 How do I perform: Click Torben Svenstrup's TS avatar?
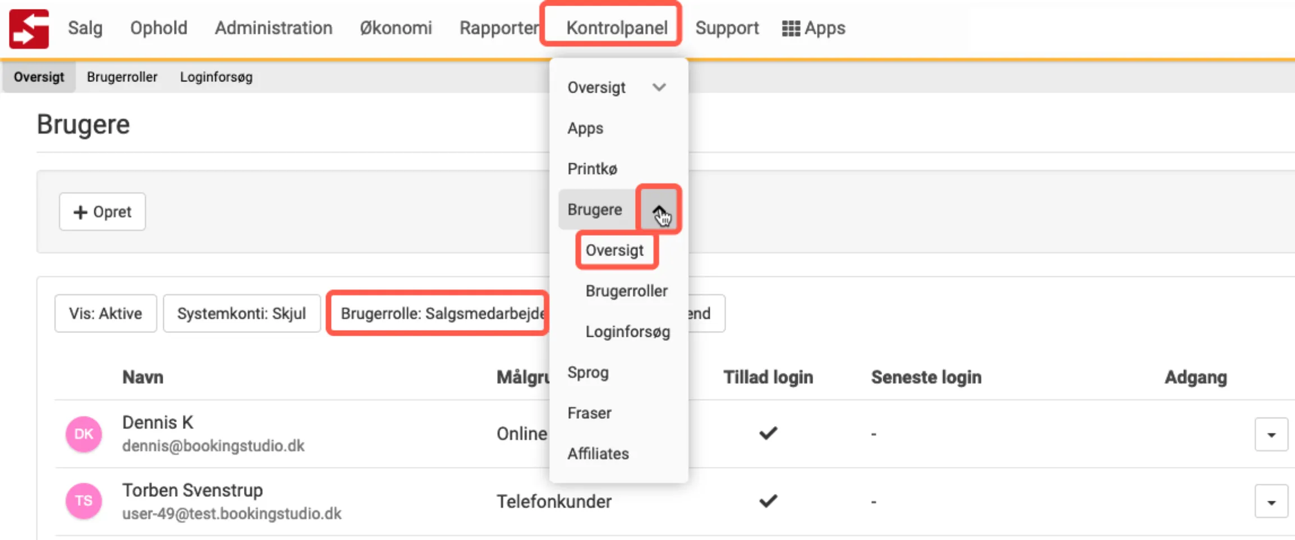pyautogui.click(x=84, y=501)
